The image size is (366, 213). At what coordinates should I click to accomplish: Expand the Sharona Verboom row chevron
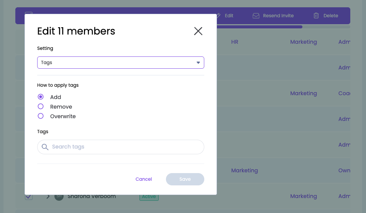(48, 196)
